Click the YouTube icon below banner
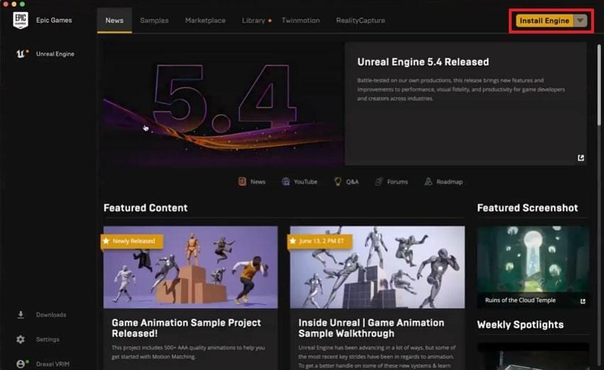The height and width of the screenshot is (370, 604). point(286,181)
